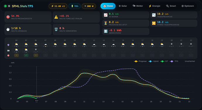Toggle the IST series in legend
This screenshot has height=110, width=202.
[164, 61]
